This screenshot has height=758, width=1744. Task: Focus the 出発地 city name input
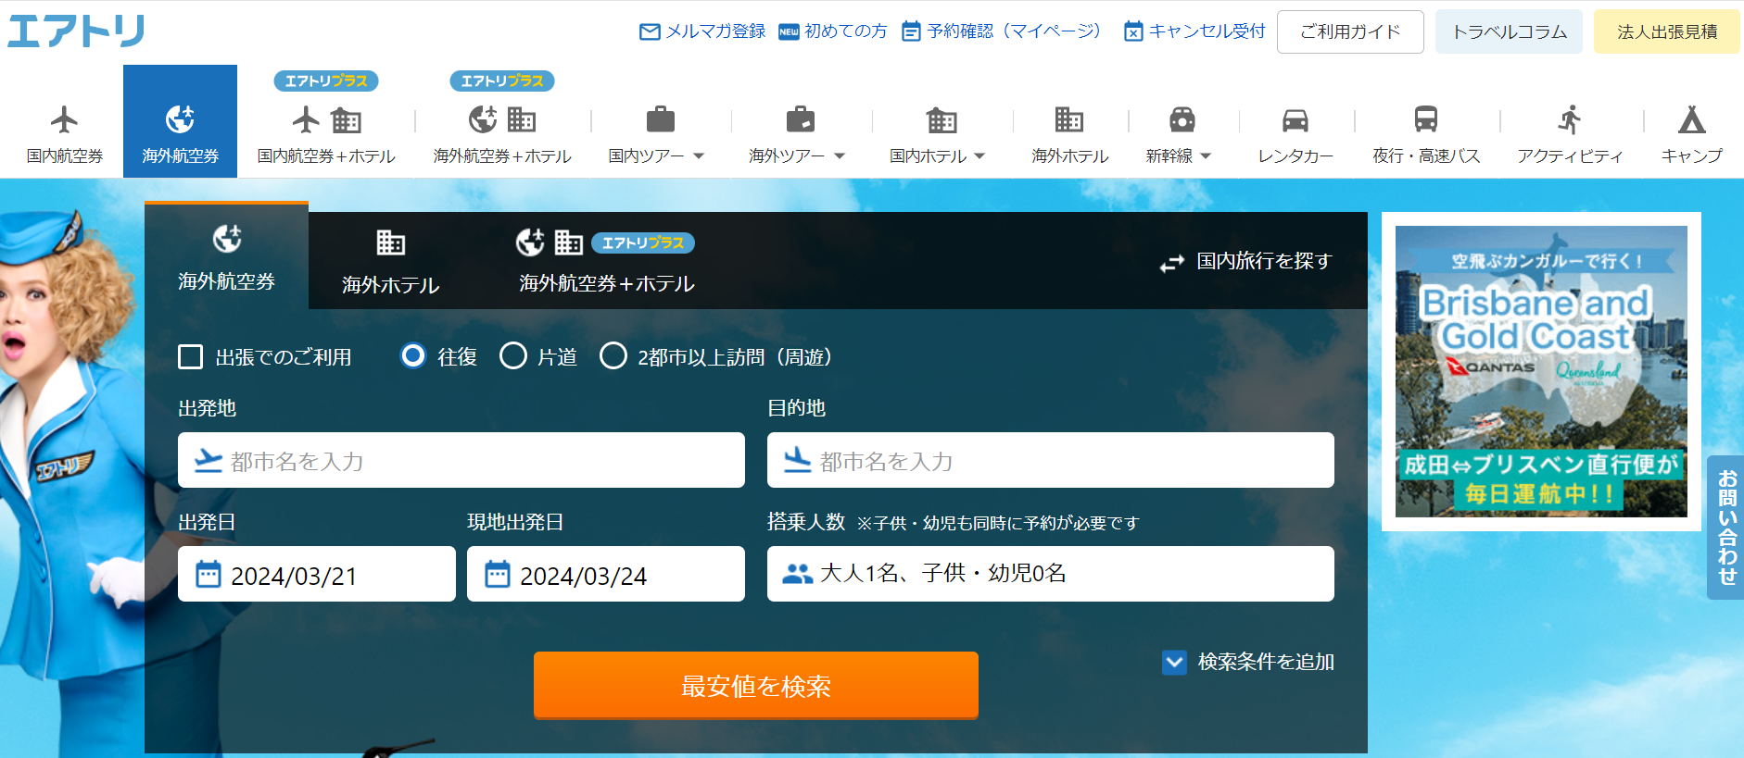click(461, 460)
